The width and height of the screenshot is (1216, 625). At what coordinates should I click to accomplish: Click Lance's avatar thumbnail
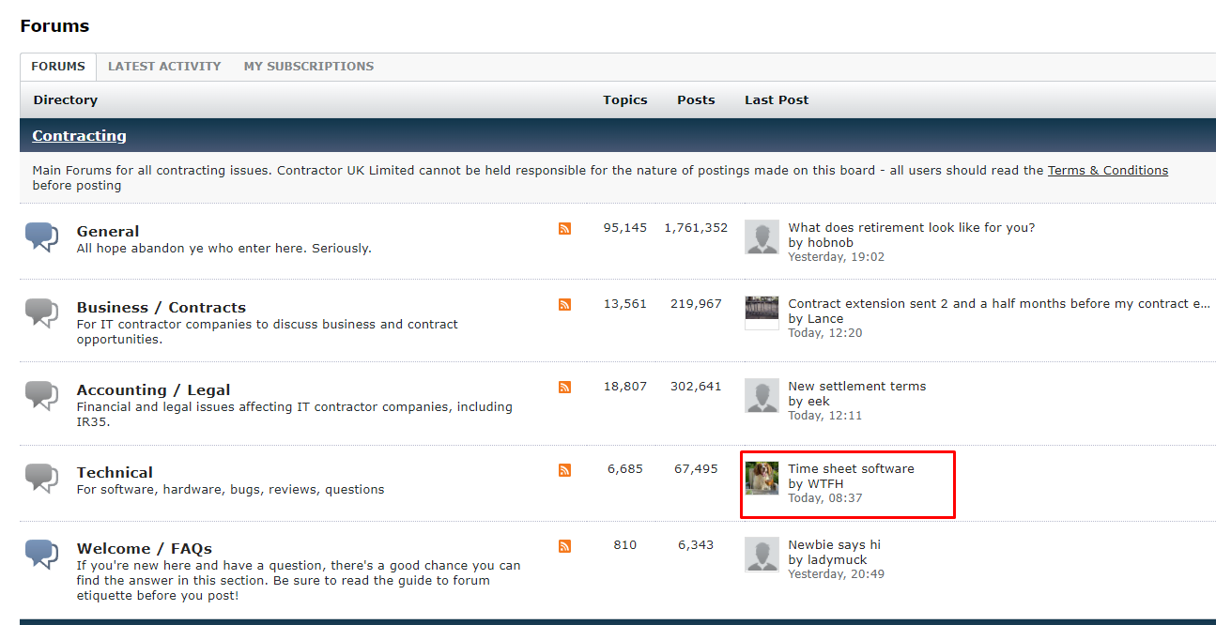click(x=762, y=312)
